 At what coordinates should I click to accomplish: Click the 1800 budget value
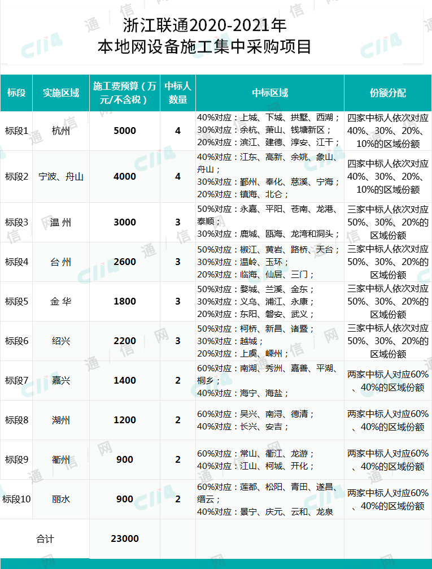(x=125, y=301)
